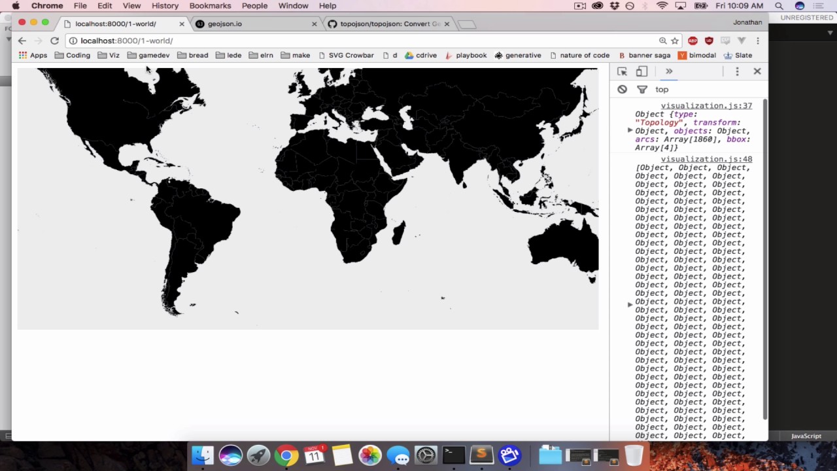The image size is (837, 471).
Task: Open the Coding bookmarks folder
Action: coord(73,56)
